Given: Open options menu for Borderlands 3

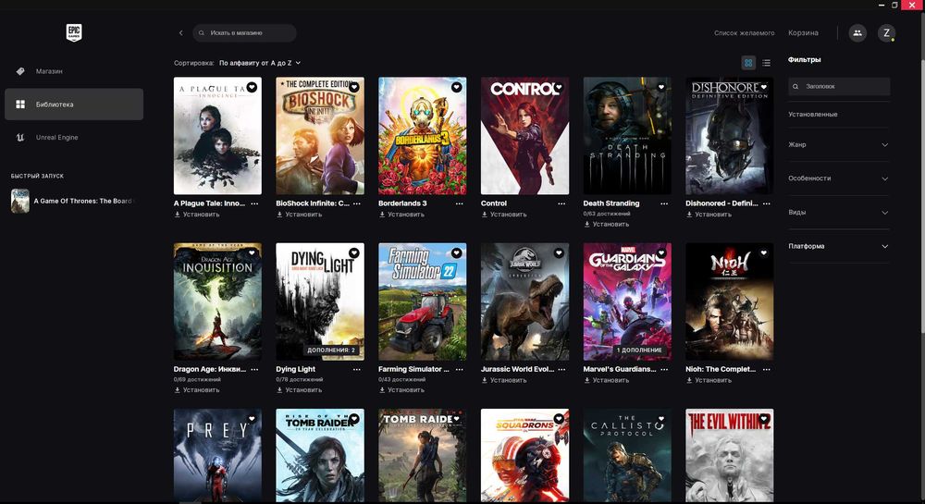Looking at the screenshot, I should pos(459,203).
